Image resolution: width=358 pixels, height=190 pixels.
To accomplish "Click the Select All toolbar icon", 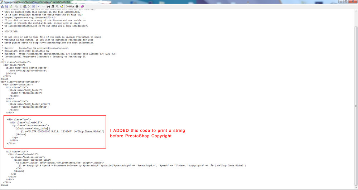I will coord(33,6).
